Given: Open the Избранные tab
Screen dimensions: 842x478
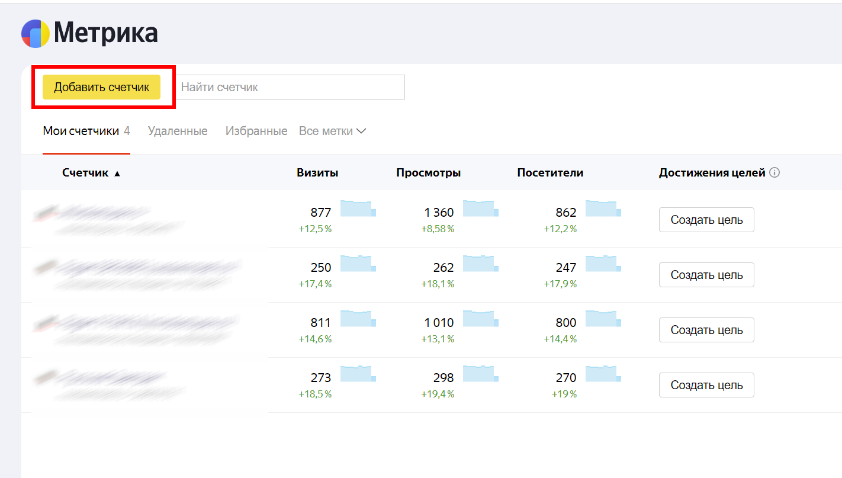Looking at the screenshot, I should 256,131.
